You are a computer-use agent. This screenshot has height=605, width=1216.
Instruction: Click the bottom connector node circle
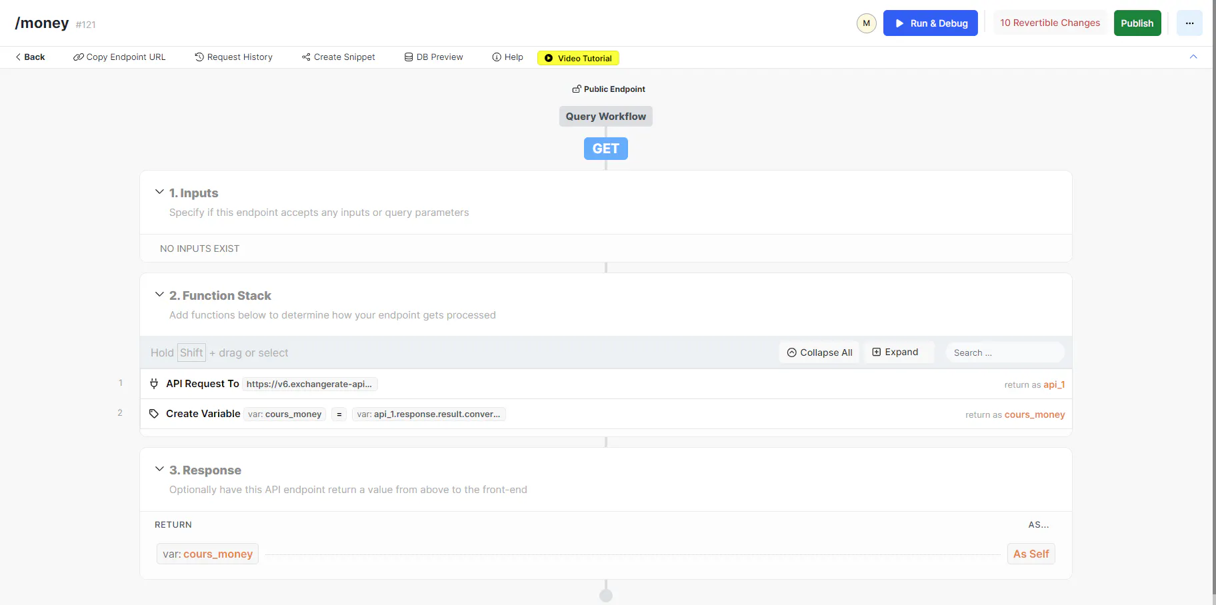605,596
